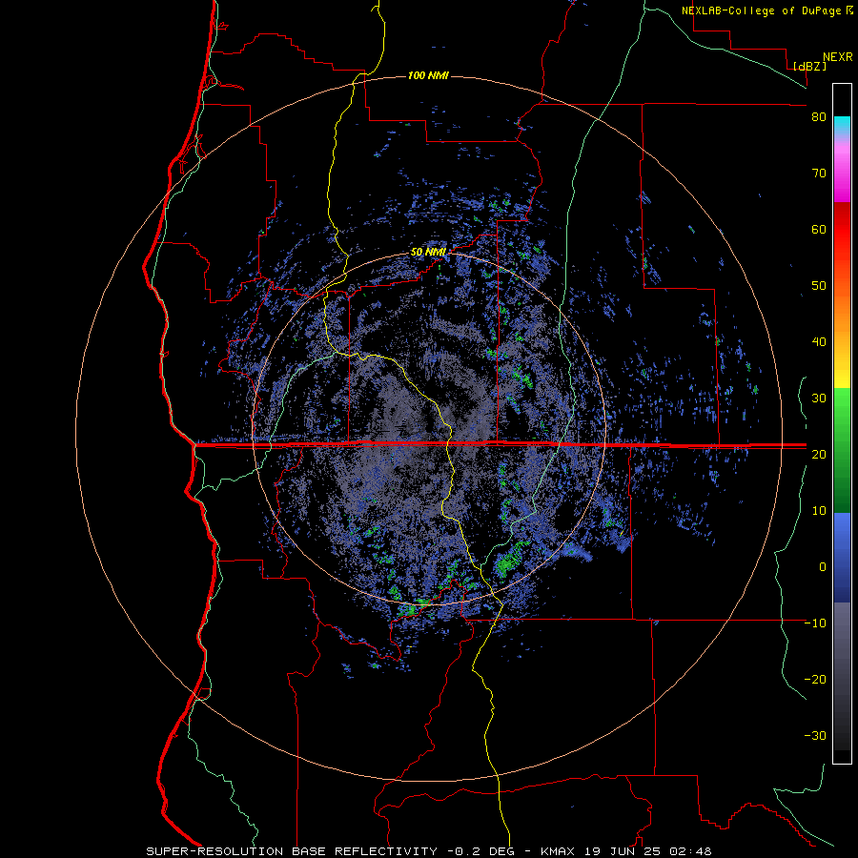Pick the orange segment of the color bar
The width and height of the screenshot is (858, 858).
(x=842, y=315)
